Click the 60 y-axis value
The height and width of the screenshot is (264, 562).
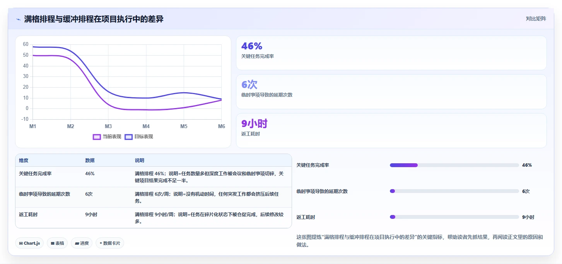tap(26, 44)
